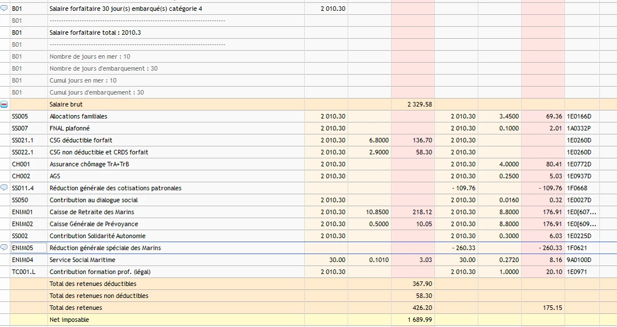This screenshot has height=327, width=617.
Task: Select code ENIM01
Action: click(22, 212)
